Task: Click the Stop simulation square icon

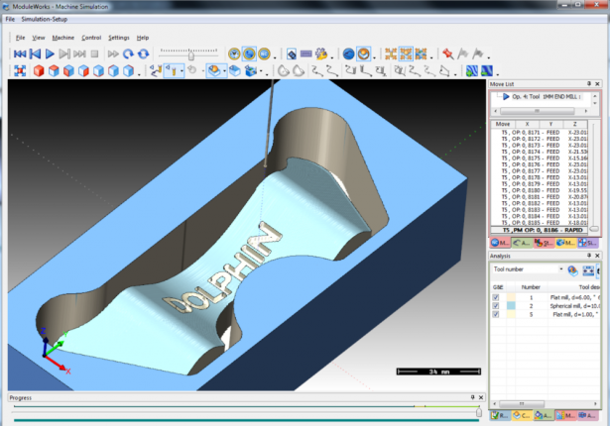Action: click(x=93, y=53)
